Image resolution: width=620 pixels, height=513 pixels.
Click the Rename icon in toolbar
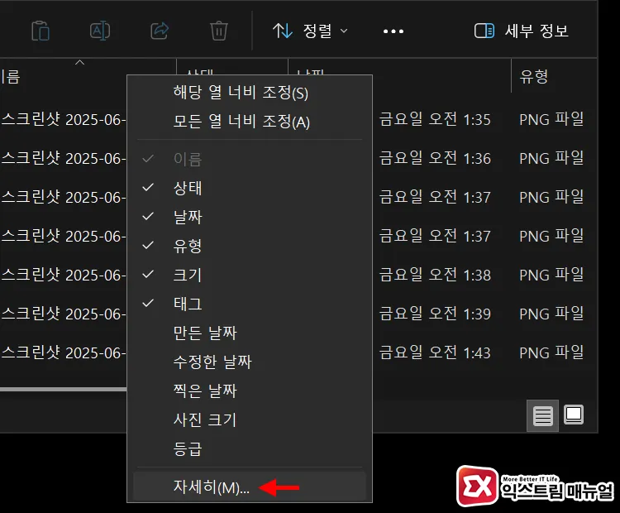(100, 31)
